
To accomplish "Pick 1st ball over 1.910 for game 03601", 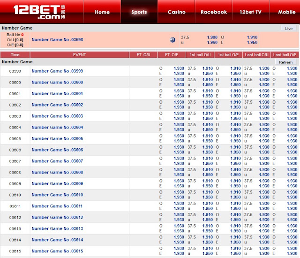I will 208,91.
